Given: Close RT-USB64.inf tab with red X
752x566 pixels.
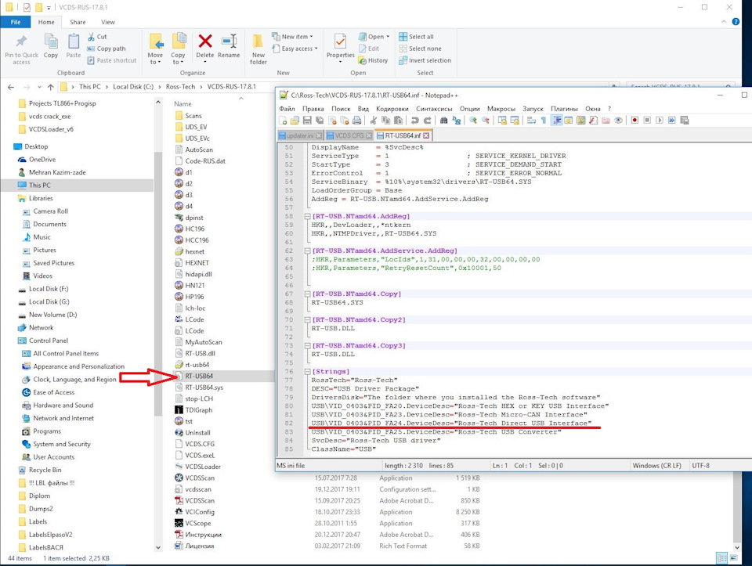Looking at the screenshot, I should click(426, 135).
